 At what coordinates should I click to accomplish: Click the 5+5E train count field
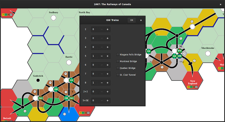click(x=96, y=101)
